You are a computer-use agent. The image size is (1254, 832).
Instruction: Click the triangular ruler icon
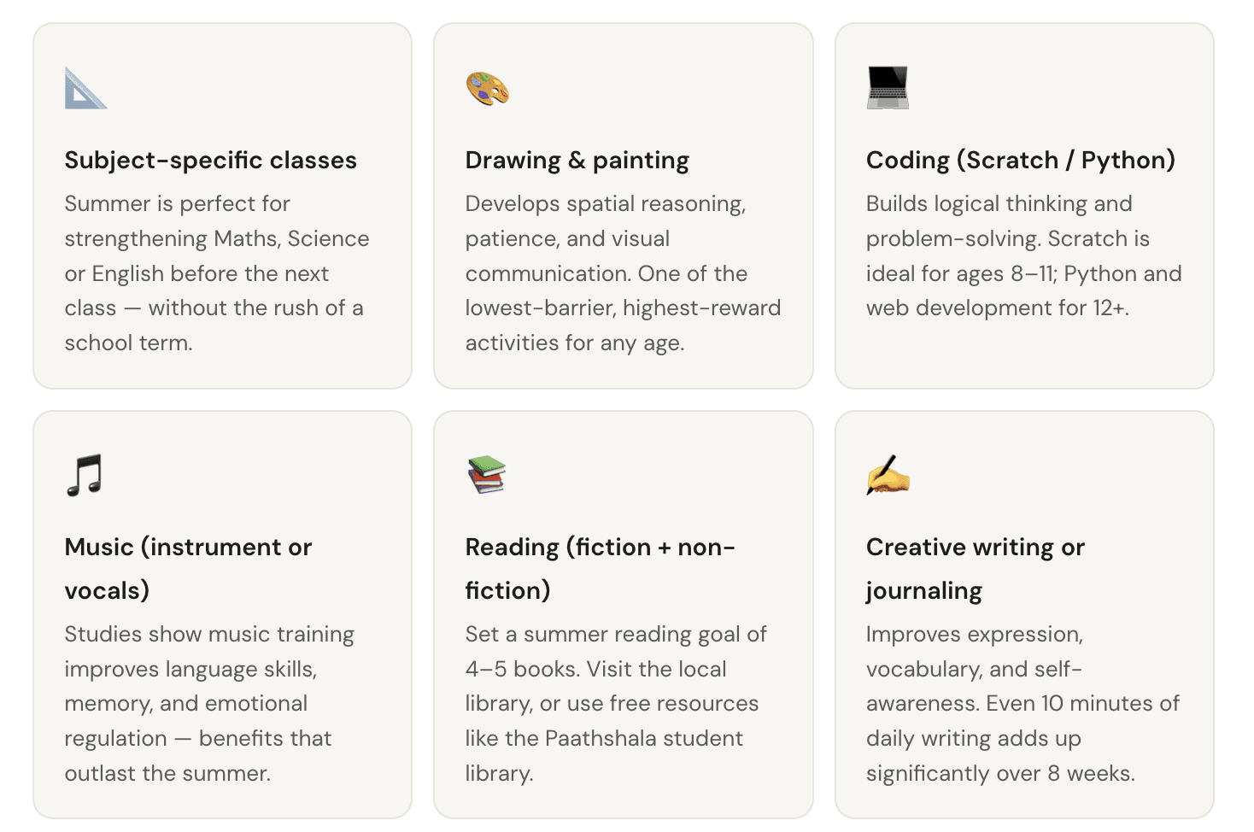click(x=86, y=88)
